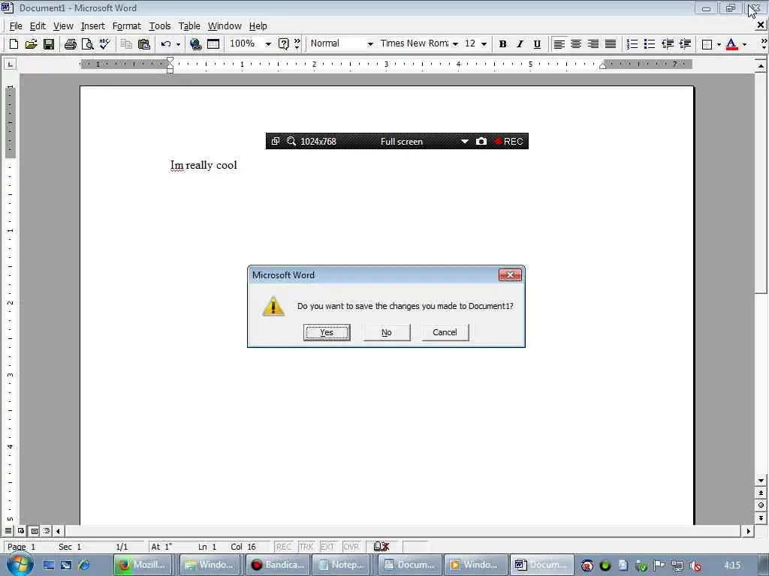Click the Bandicam magnifier icon
Screen dimensions: 769x576
[291, 141]
